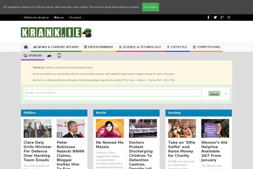Screen dimensions: 253x169
Task: Open Science & Technology menu
Action: tap(140, 47)
